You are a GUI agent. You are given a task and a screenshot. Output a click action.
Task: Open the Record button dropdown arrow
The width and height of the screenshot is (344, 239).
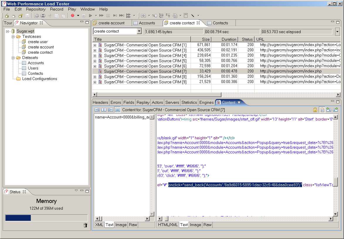point(78,16)
